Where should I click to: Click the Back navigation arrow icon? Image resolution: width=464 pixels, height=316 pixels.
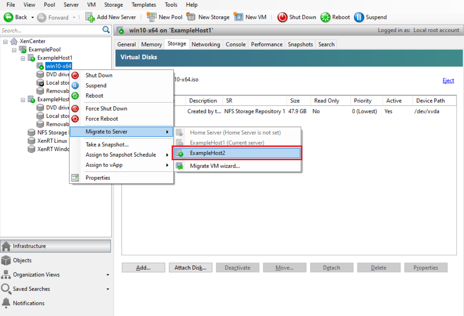tap(8, 17)
